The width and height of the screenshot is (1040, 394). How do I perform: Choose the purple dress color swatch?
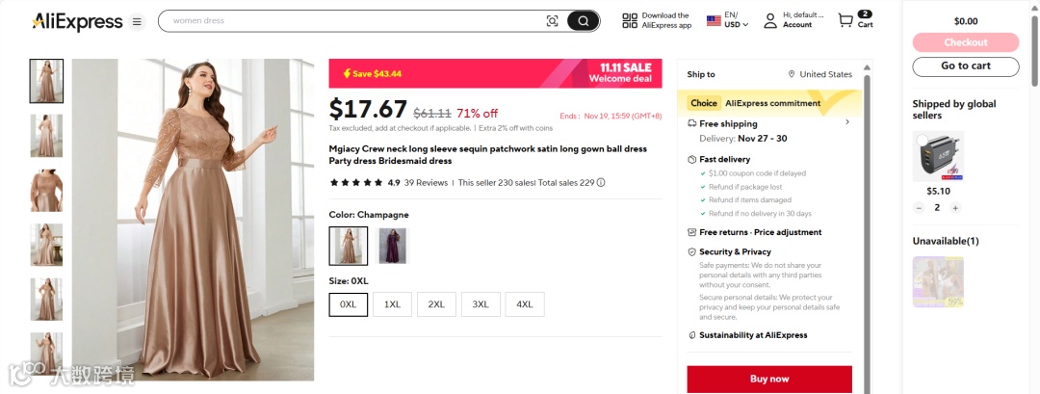pyautogui.click(x=392, y=246)
